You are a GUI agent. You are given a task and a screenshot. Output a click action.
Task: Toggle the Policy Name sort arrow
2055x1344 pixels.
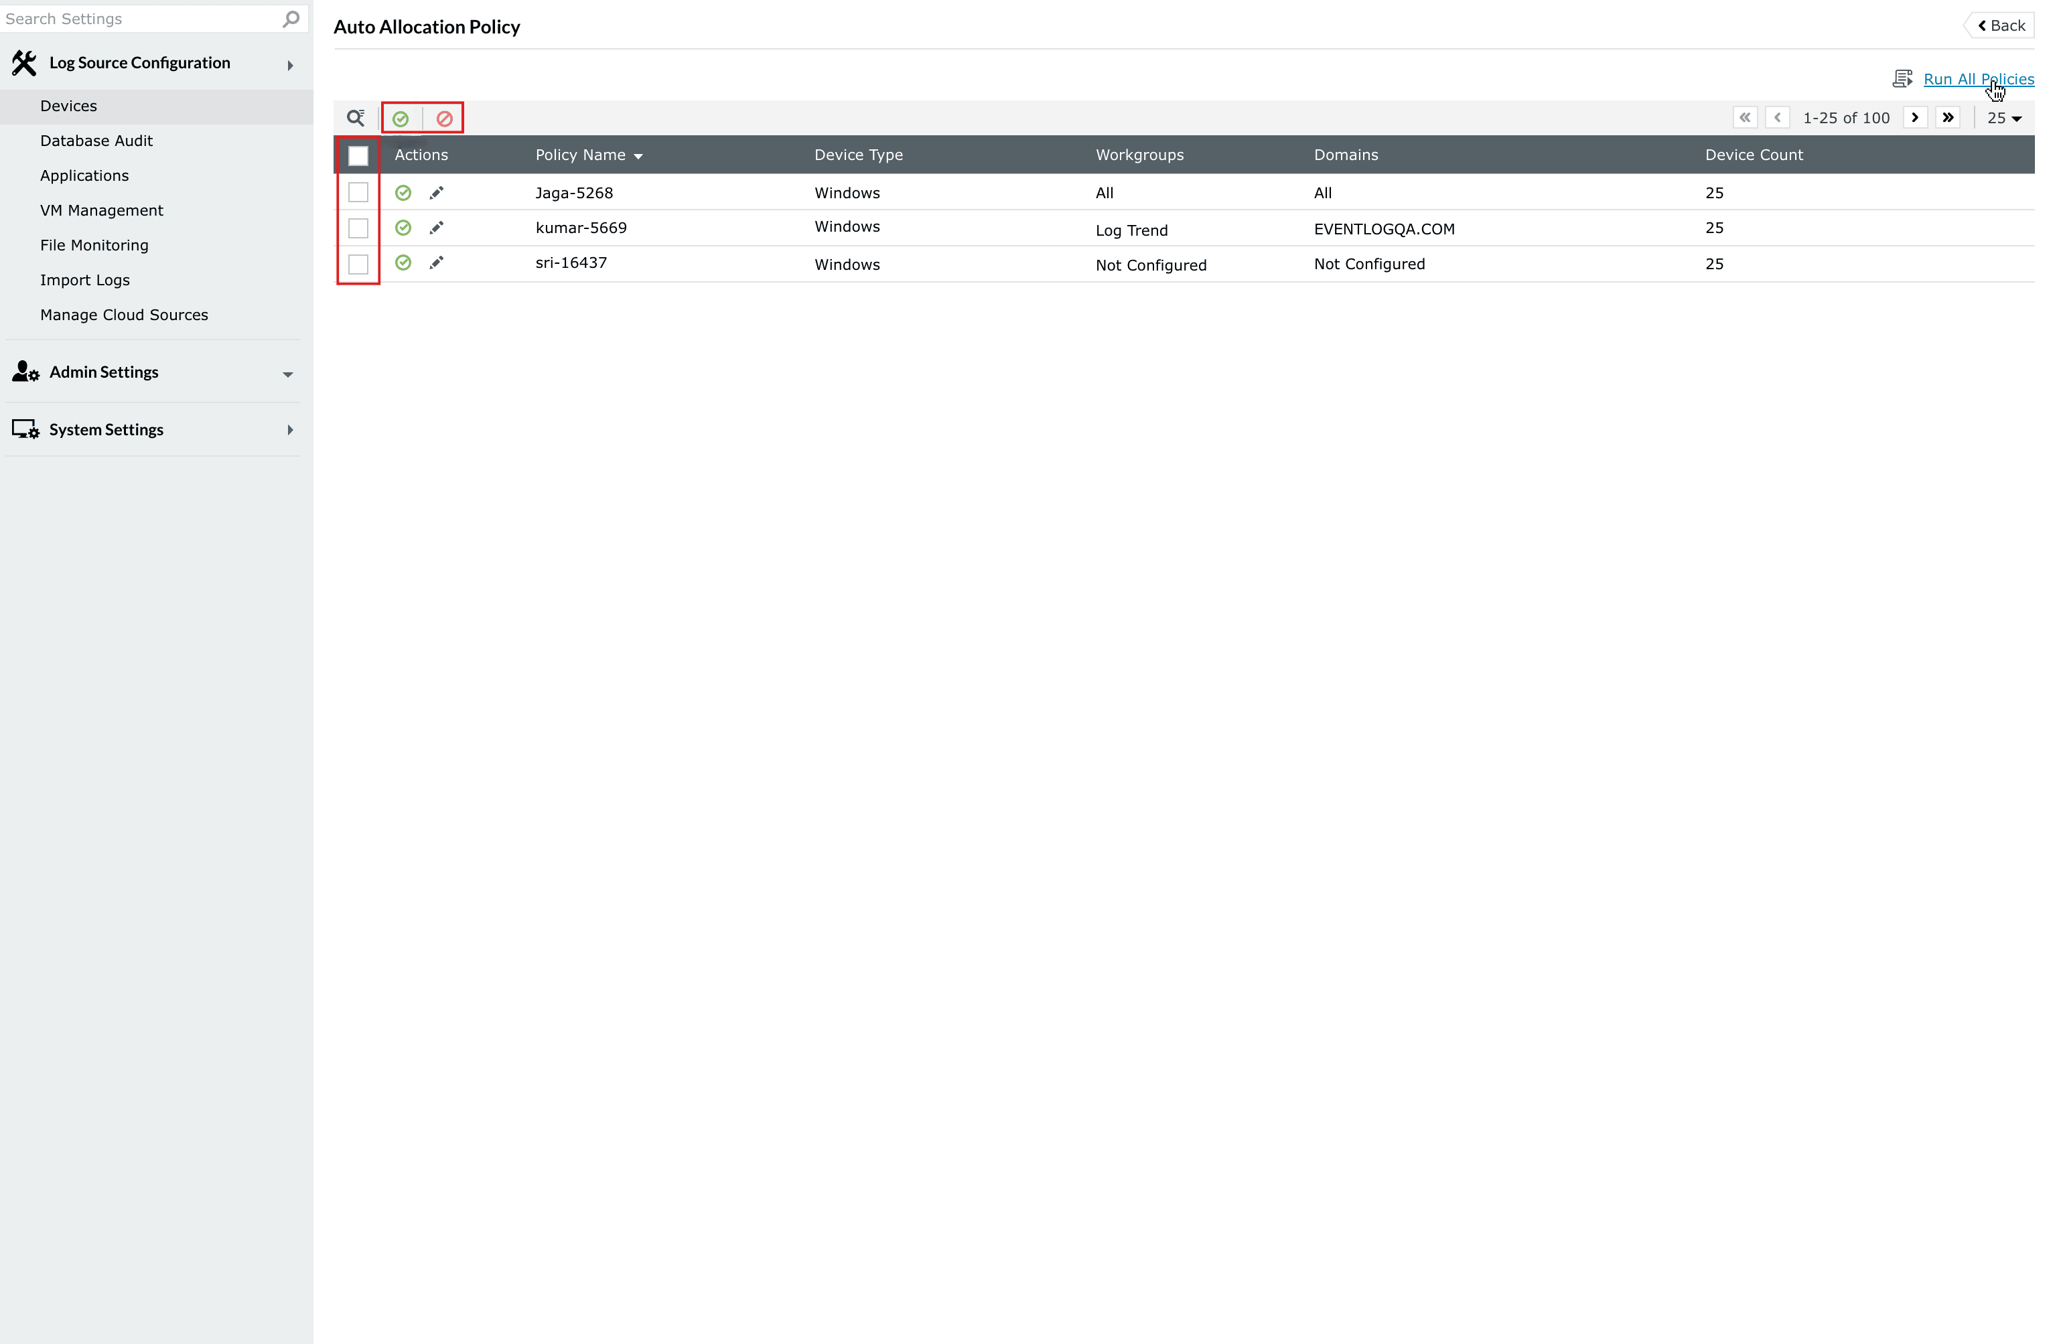click(640, 155)
